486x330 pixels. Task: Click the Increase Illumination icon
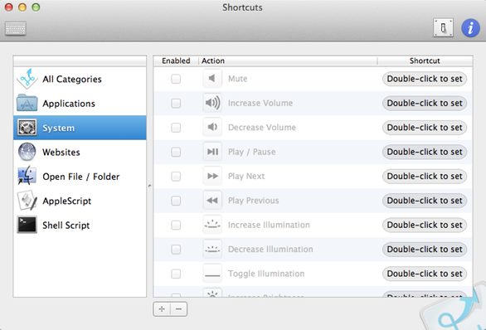(x=212, y=225)
